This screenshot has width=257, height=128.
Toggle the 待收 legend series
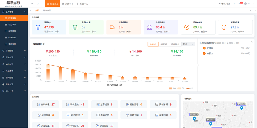172,88
